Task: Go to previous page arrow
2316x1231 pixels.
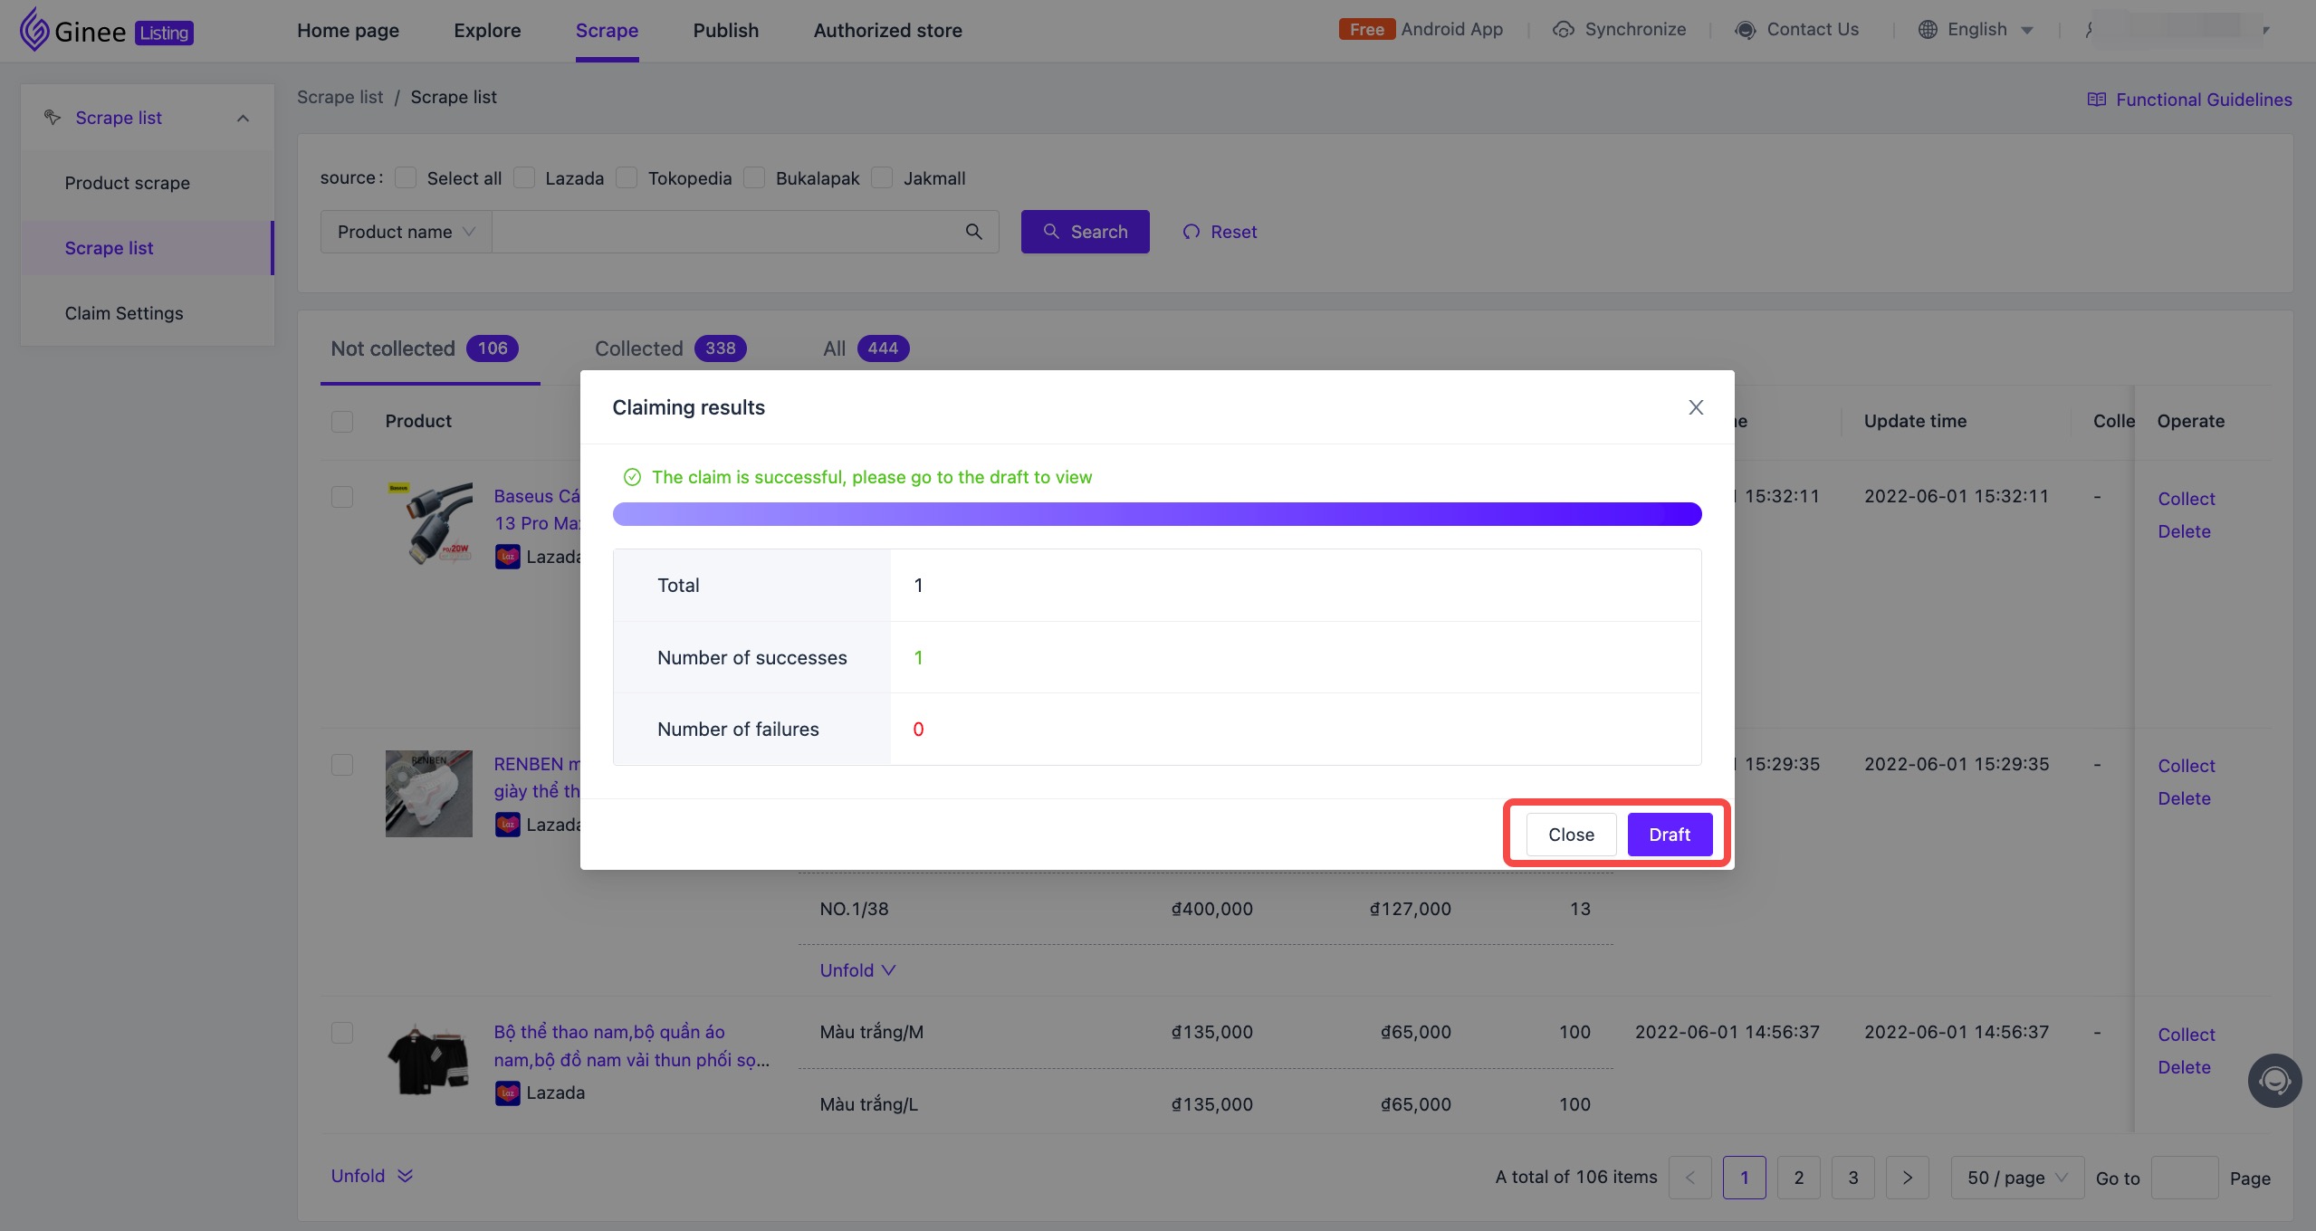Action: [x=1689, y=1178]
